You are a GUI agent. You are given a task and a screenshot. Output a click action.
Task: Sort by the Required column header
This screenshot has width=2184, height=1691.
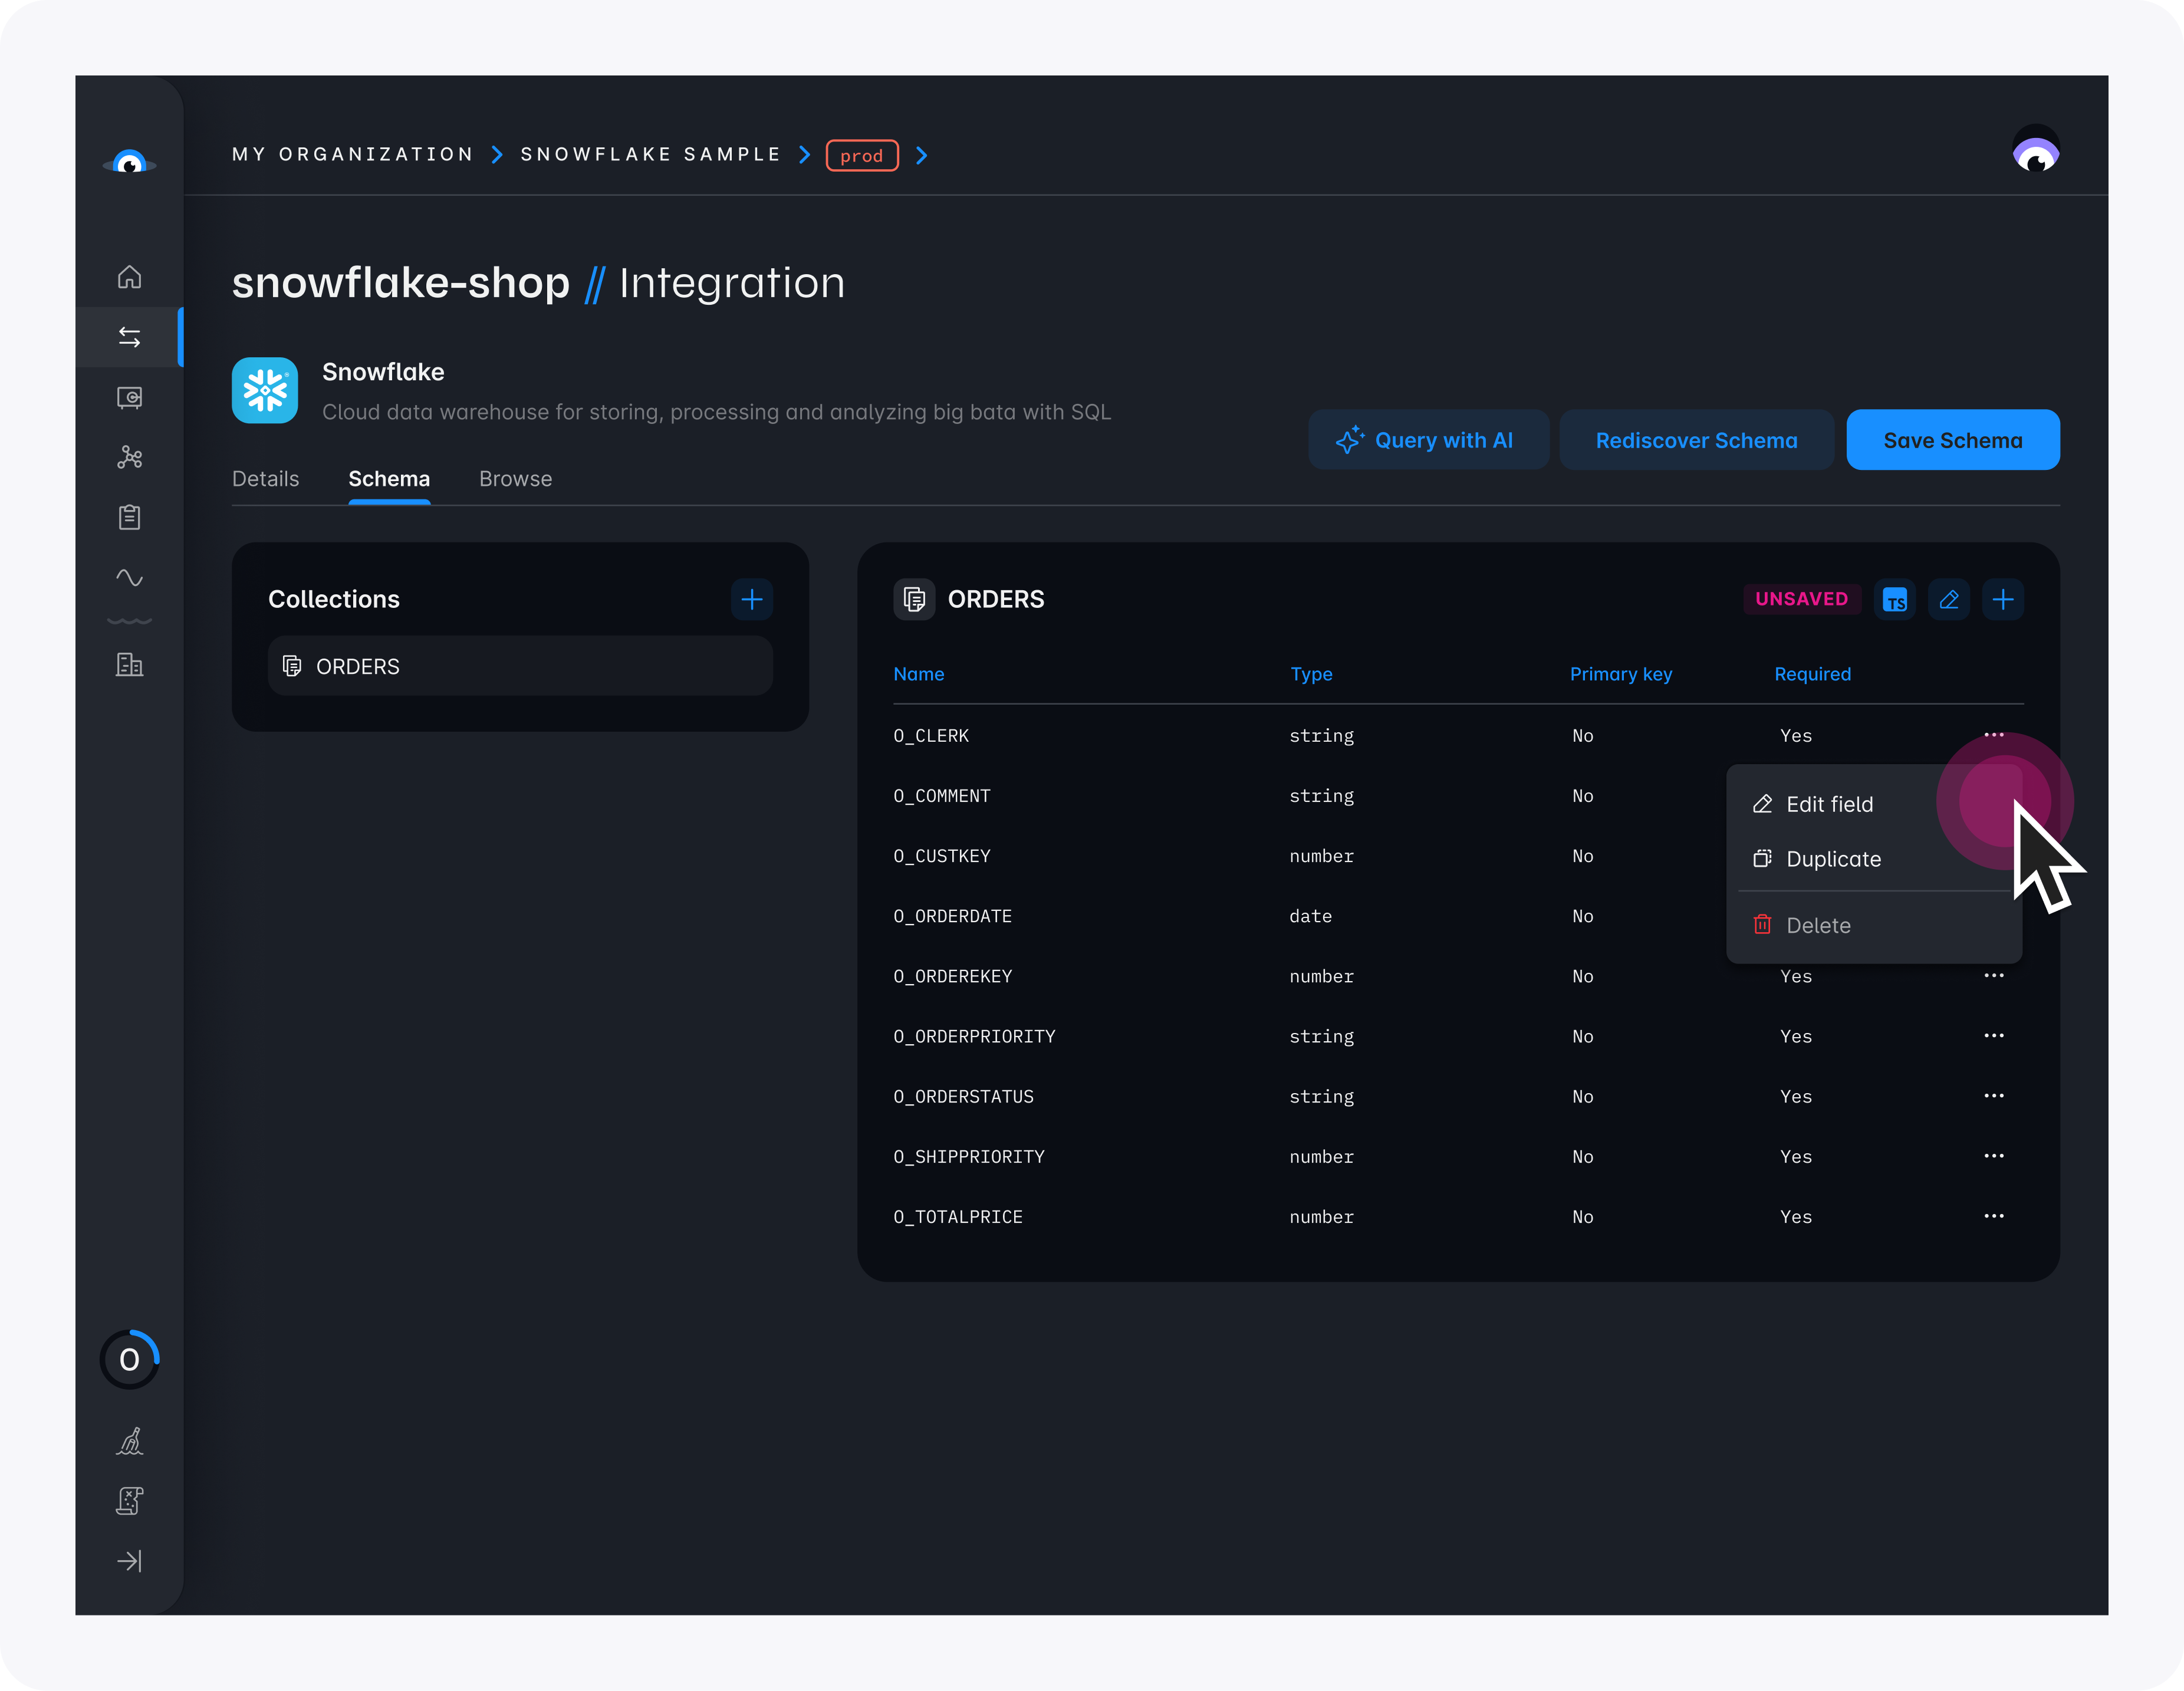[x=1812, y=674]
